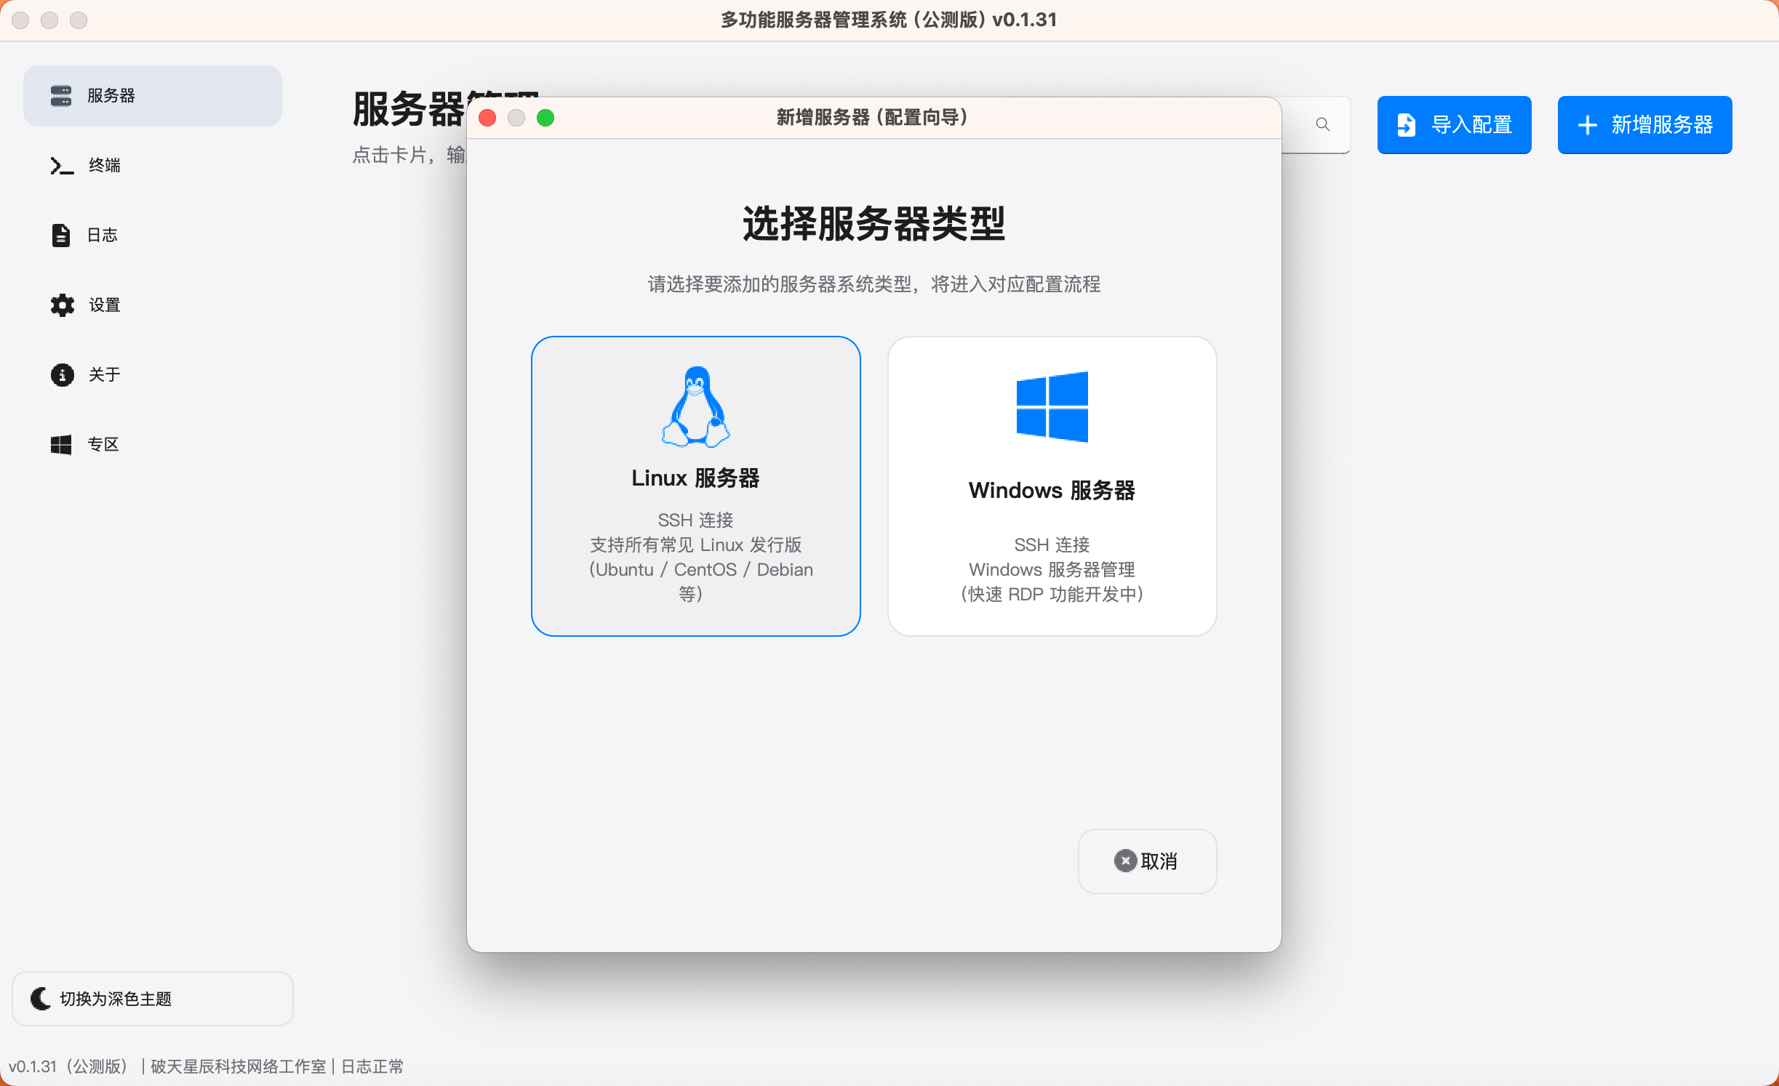Click the search magnifier icon
This screenshot has height=1086, width=1779.
[x=1322, y=124]
